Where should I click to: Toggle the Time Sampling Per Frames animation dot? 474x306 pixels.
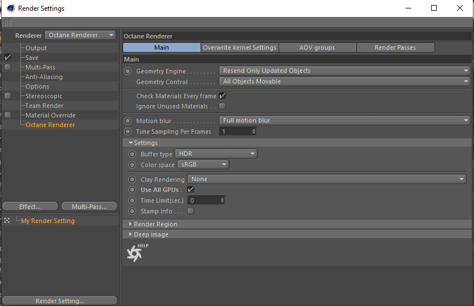[128, 132]
